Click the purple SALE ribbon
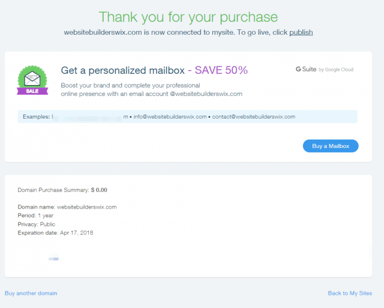 point(32,91)
